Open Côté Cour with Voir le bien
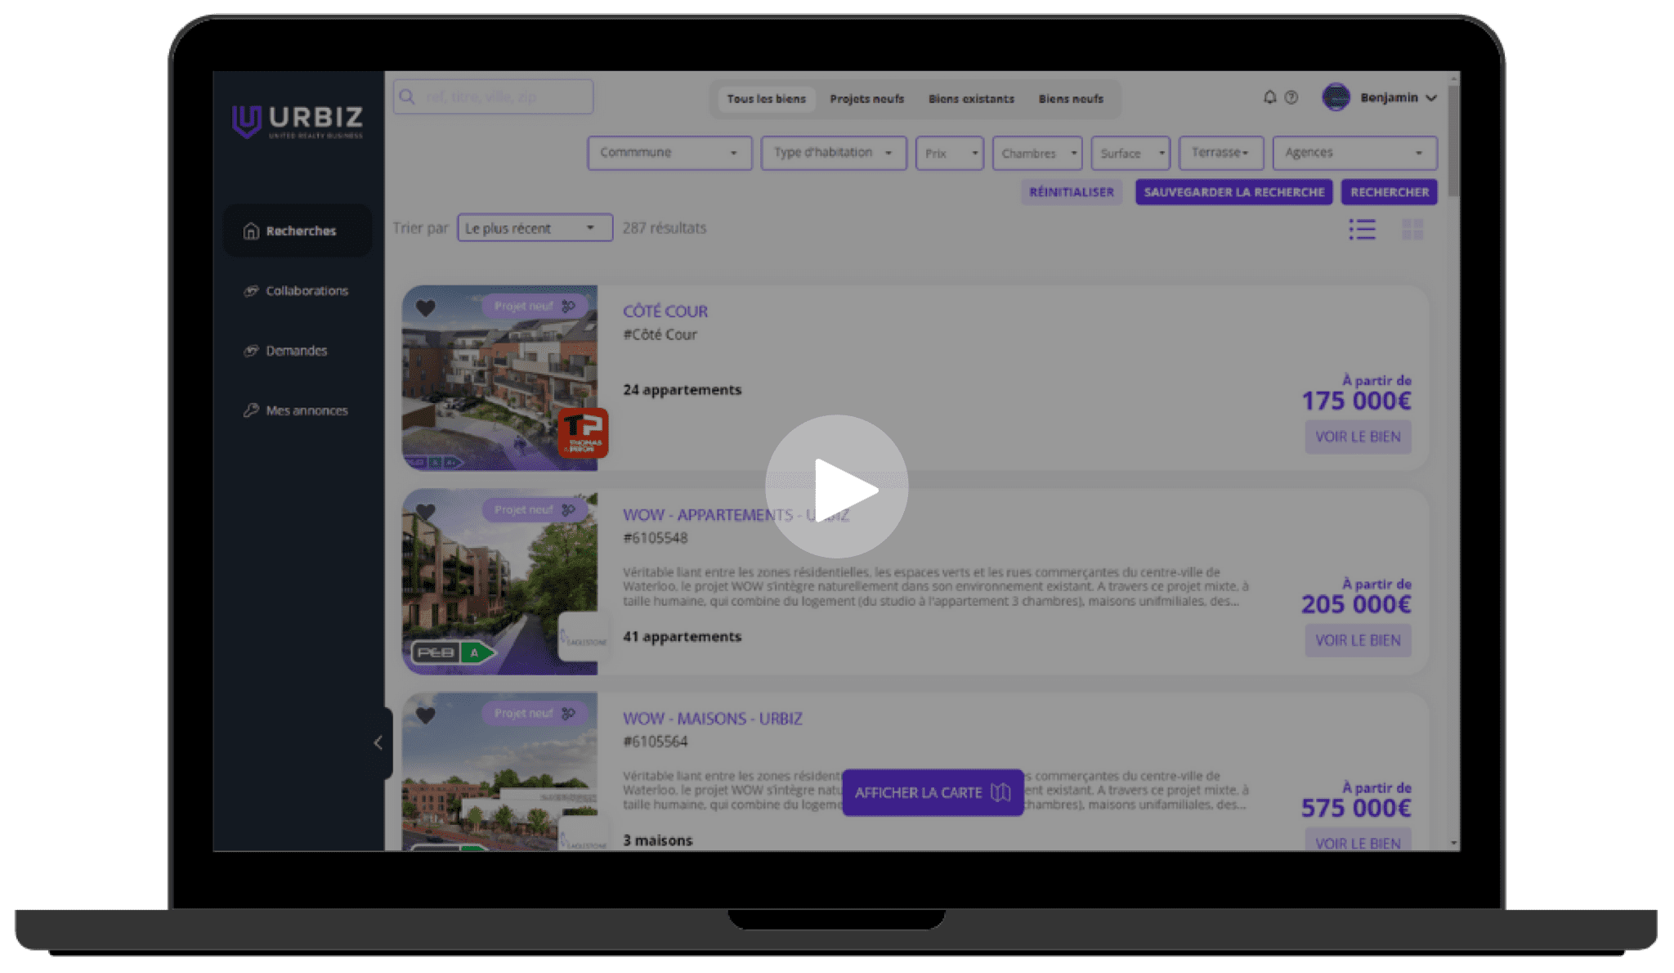The image size is (1674, 973). point(1358,437)
